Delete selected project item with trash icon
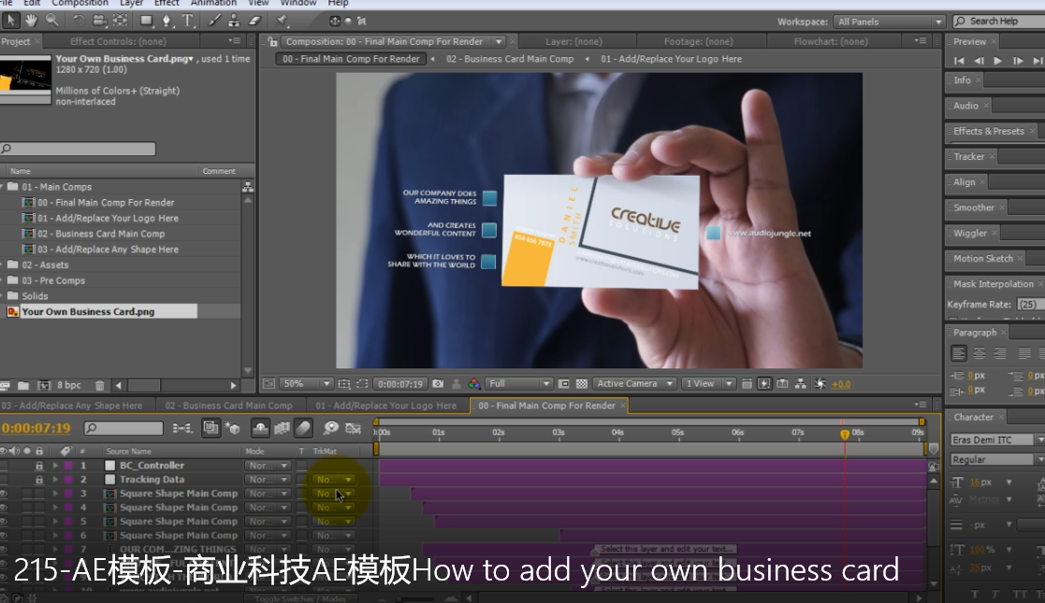The width and height of the screenshot is (1045, 603). coord(99,385)
